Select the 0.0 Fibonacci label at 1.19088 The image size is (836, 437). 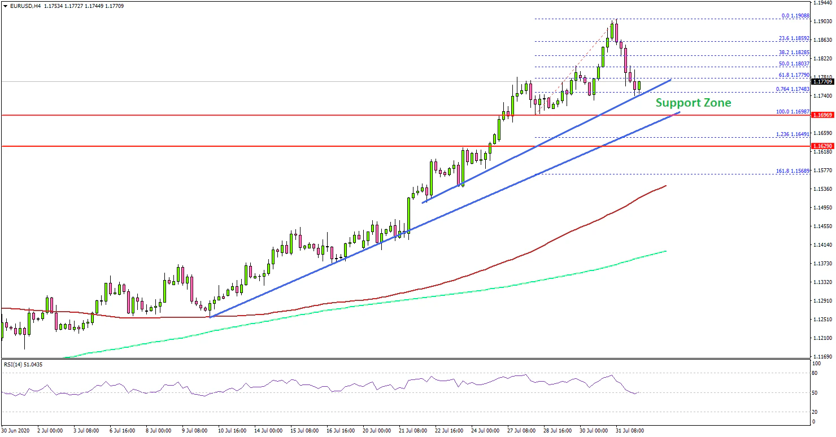pyautogui.click(x=795, y=16)
